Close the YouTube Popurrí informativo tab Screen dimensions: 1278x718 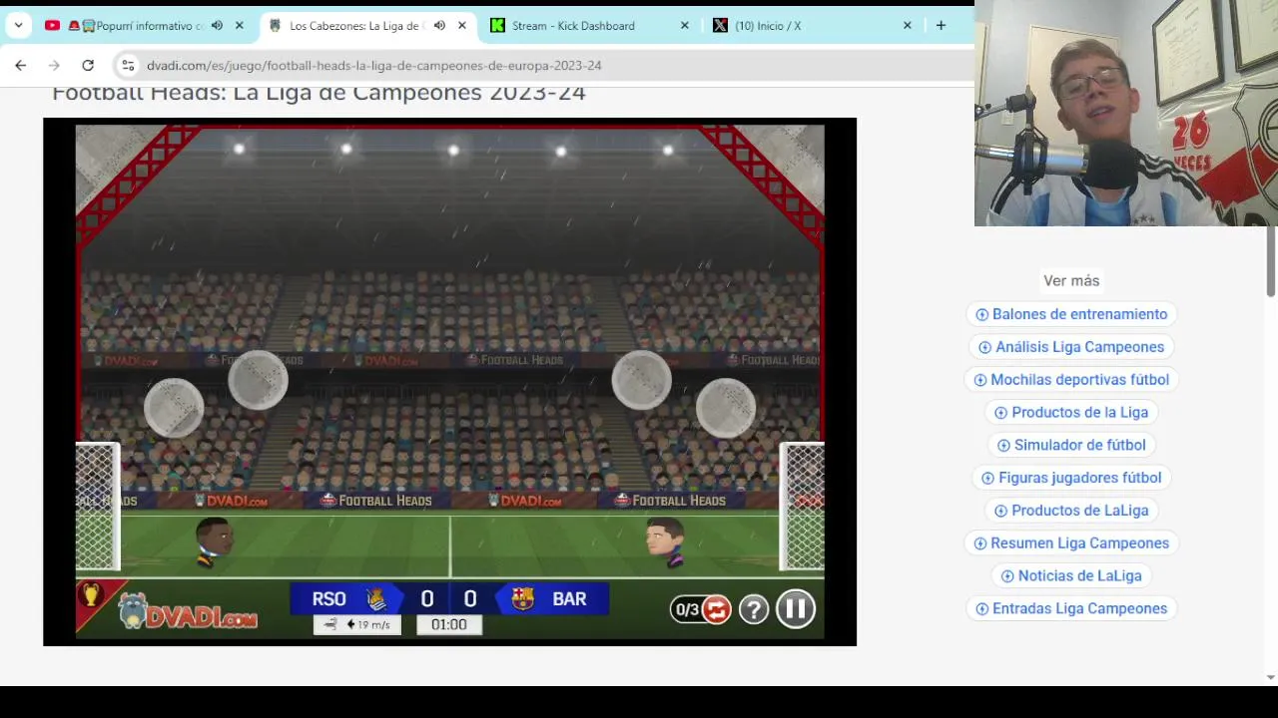pyautogui.click(x=239, y=25)
